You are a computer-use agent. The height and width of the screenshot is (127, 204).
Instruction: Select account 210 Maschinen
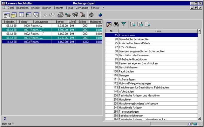pos(151,100)
